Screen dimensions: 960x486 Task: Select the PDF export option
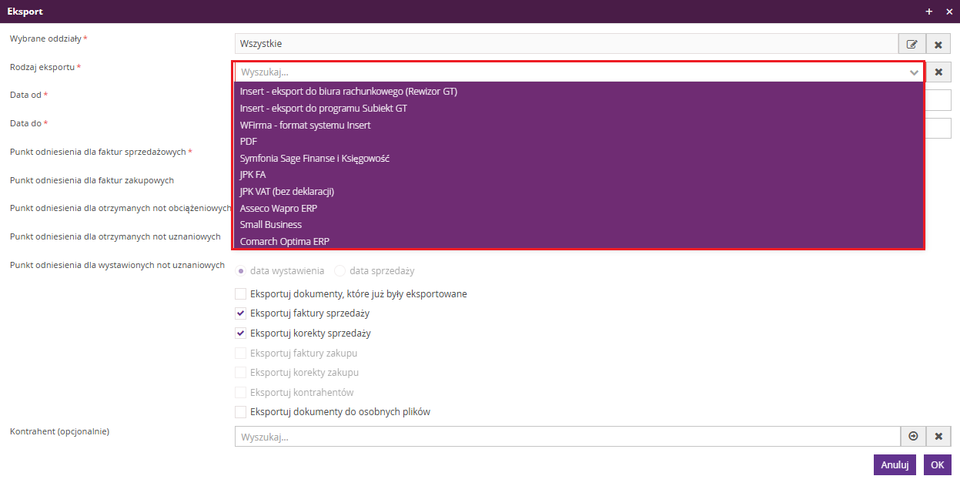pos(578,142)
